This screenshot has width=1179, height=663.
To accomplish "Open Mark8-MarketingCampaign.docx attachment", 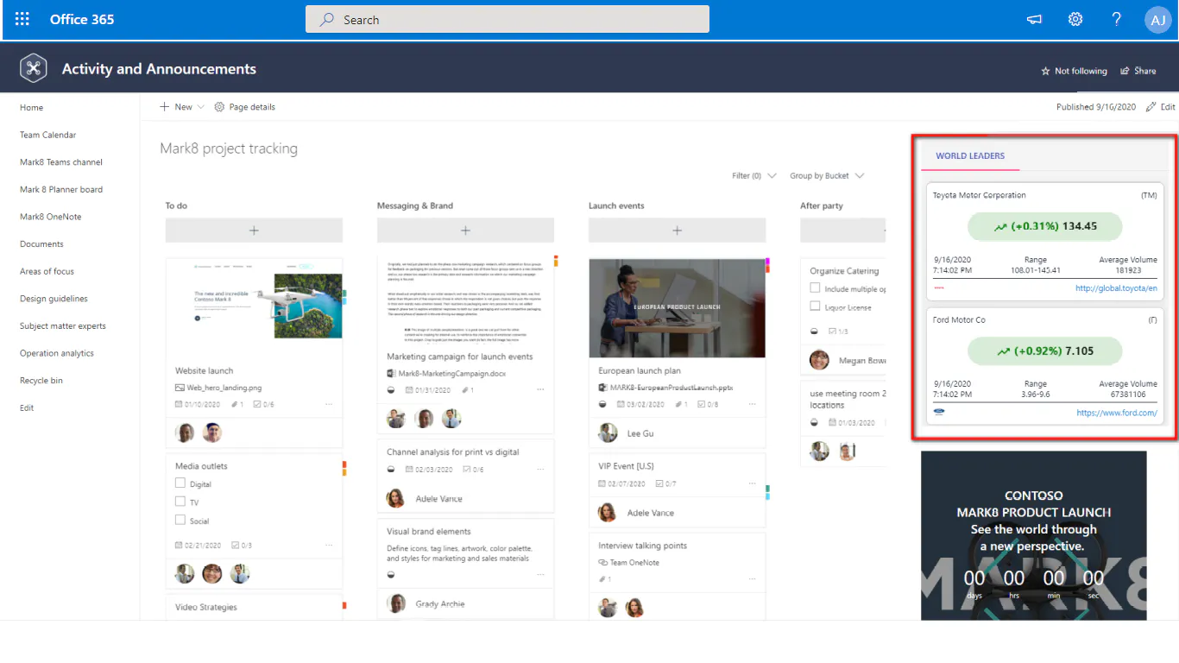I will (446, 374).
